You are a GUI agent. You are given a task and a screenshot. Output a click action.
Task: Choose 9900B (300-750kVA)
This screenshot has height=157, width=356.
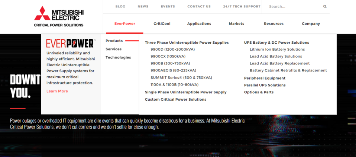click(170, 63)
